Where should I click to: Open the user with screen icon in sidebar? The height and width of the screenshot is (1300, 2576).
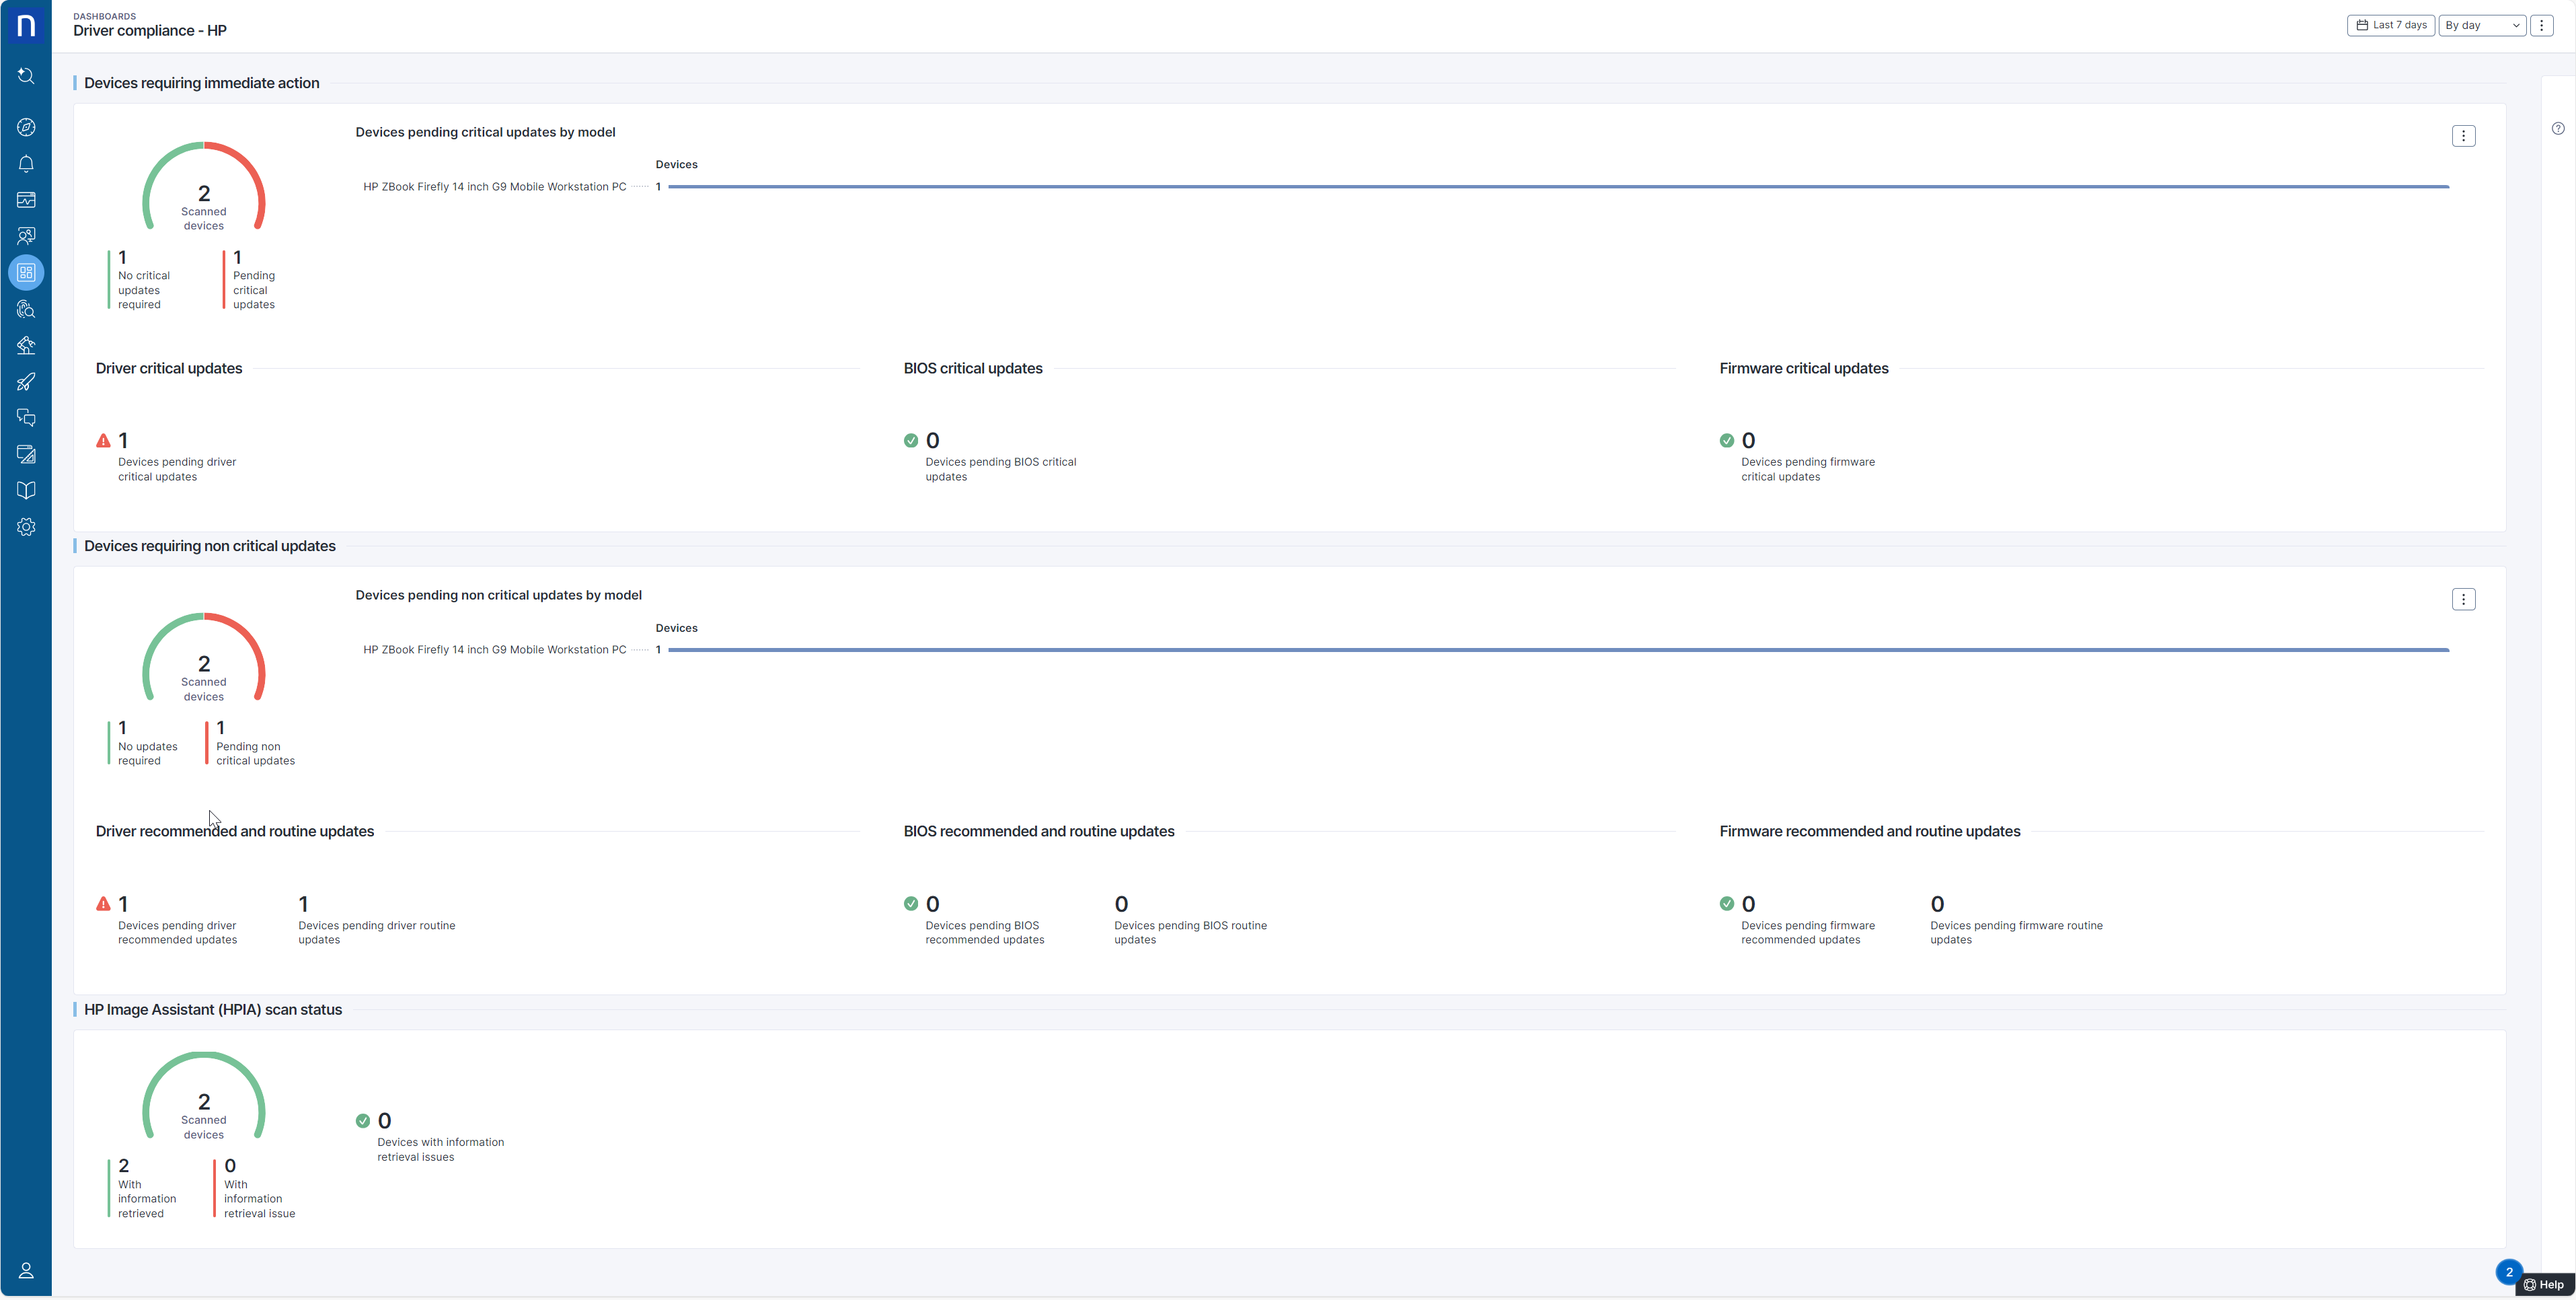click(26, 236)
